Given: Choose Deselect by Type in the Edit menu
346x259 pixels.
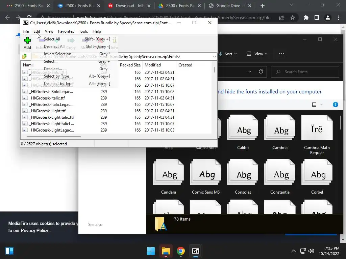Looking at the screenshot, I should 75,84.
